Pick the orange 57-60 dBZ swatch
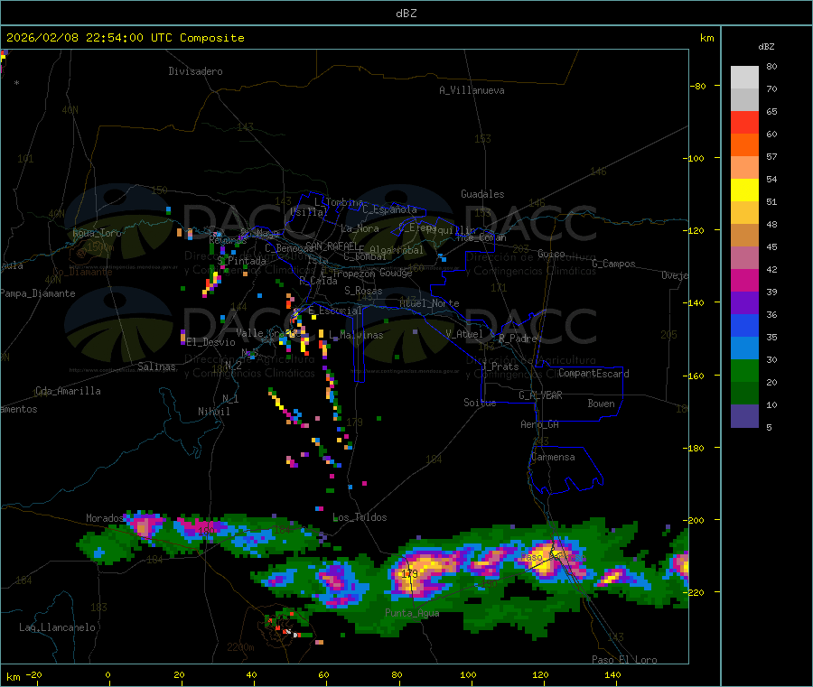Viewport: 813px width, 687px height. coord(744,145)
